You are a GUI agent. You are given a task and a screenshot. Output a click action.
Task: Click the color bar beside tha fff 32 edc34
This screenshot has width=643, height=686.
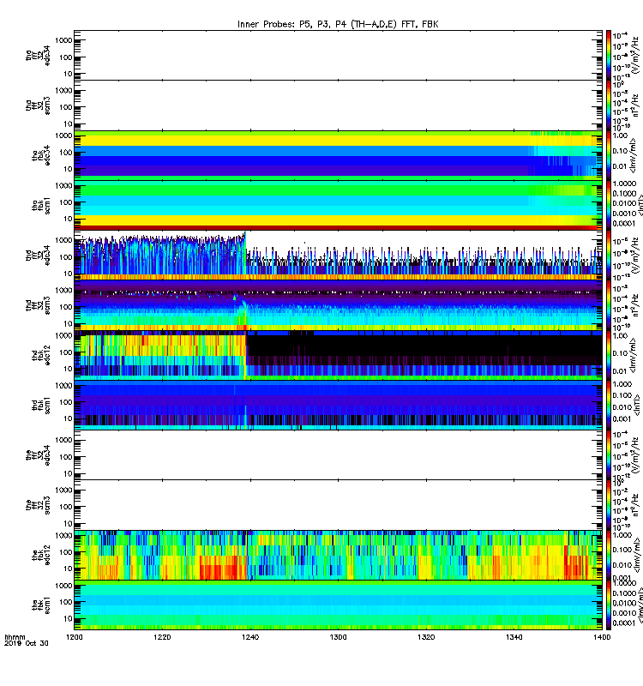[x=609, y=55]
